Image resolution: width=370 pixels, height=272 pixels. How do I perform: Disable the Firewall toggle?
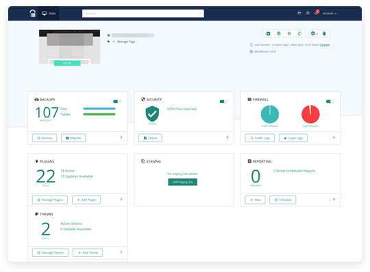pos(330,101)
